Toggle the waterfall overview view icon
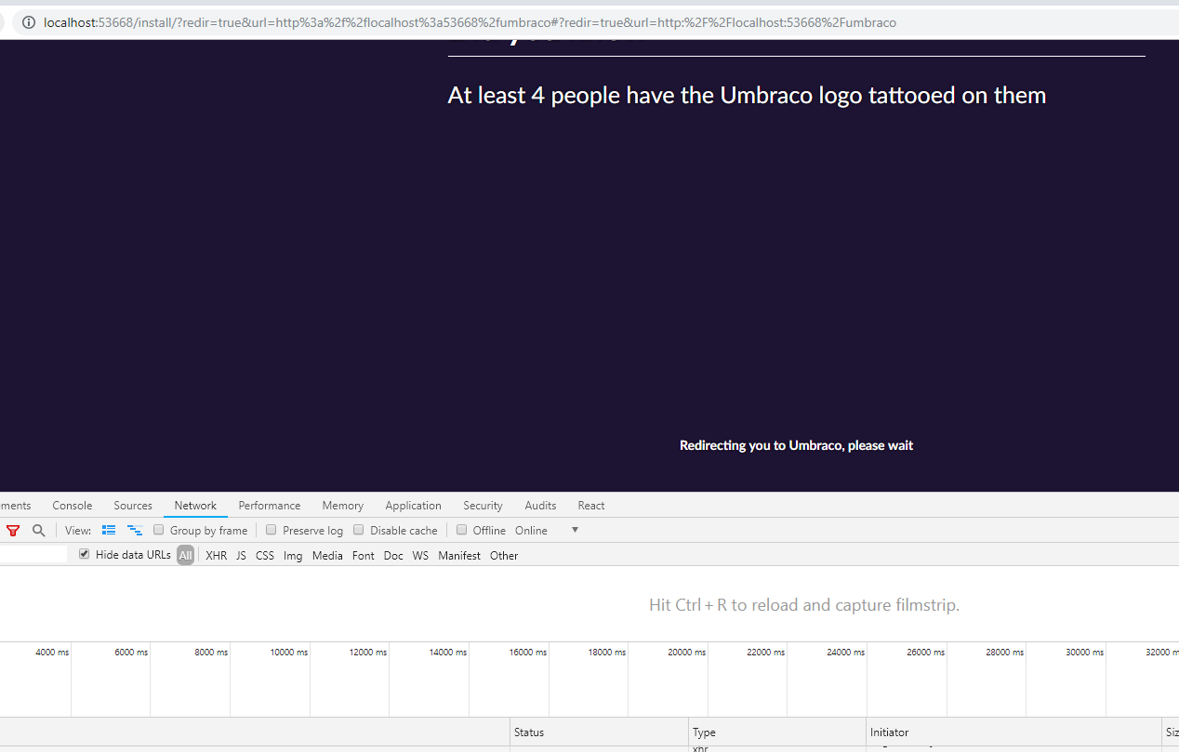This screenshot has width=1179, height=752. [x=135, y=531]
